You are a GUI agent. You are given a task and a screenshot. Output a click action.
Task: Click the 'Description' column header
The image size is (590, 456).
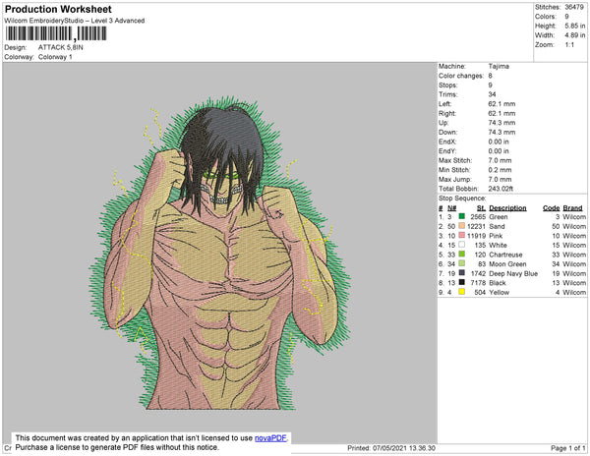coord(507,208)
